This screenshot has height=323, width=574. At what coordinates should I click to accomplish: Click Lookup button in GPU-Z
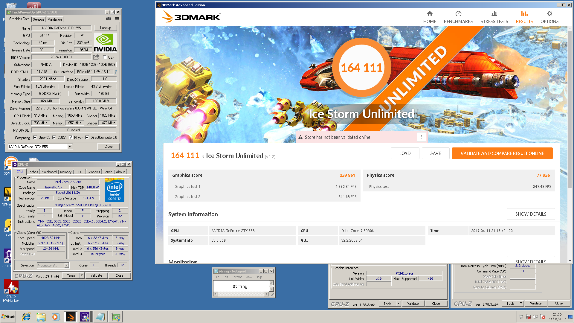pos(106,28)
